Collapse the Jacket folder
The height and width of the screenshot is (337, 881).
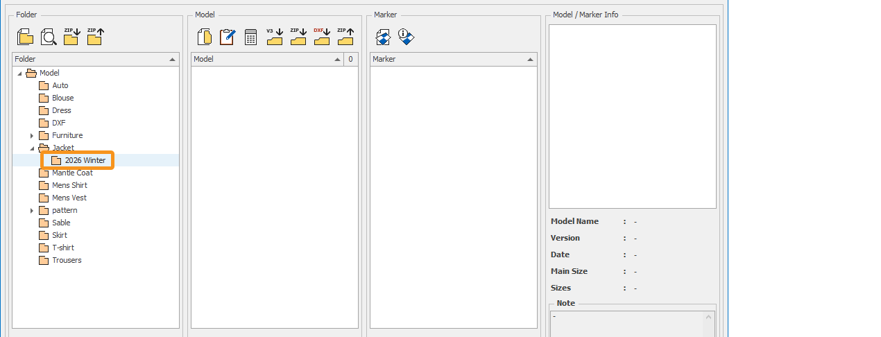point(32,148)
